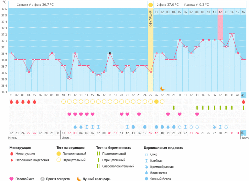The image size is (249, 181).
Task: Click the heart icon on cycle day 33
Action: 197,114
